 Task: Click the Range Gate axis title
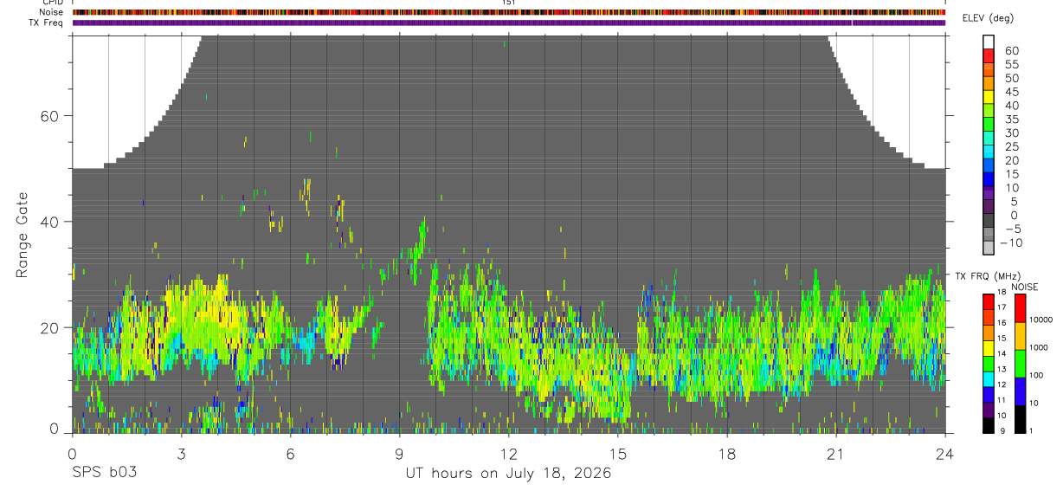pyautogui.click(x=23, y=235)
